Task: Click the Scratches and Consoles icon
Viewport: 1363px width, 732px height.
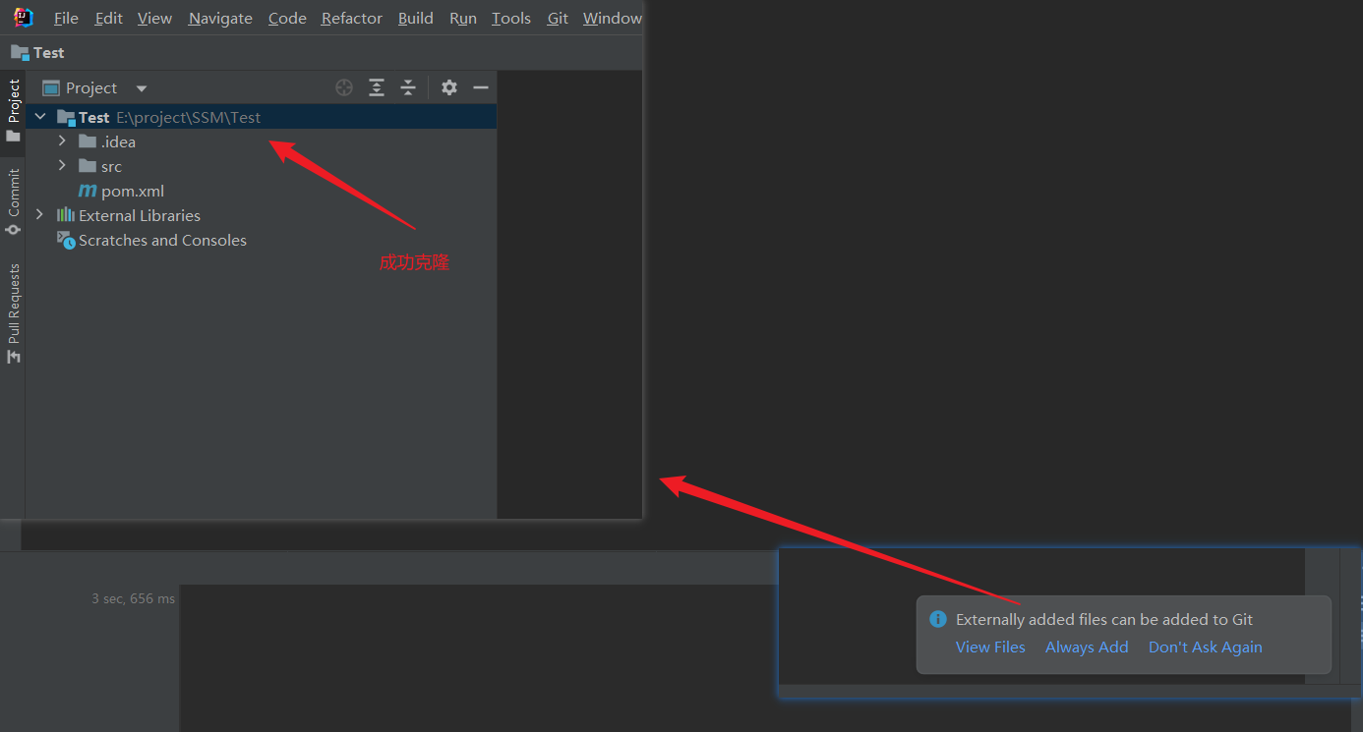Action: (x=66, y=240)
